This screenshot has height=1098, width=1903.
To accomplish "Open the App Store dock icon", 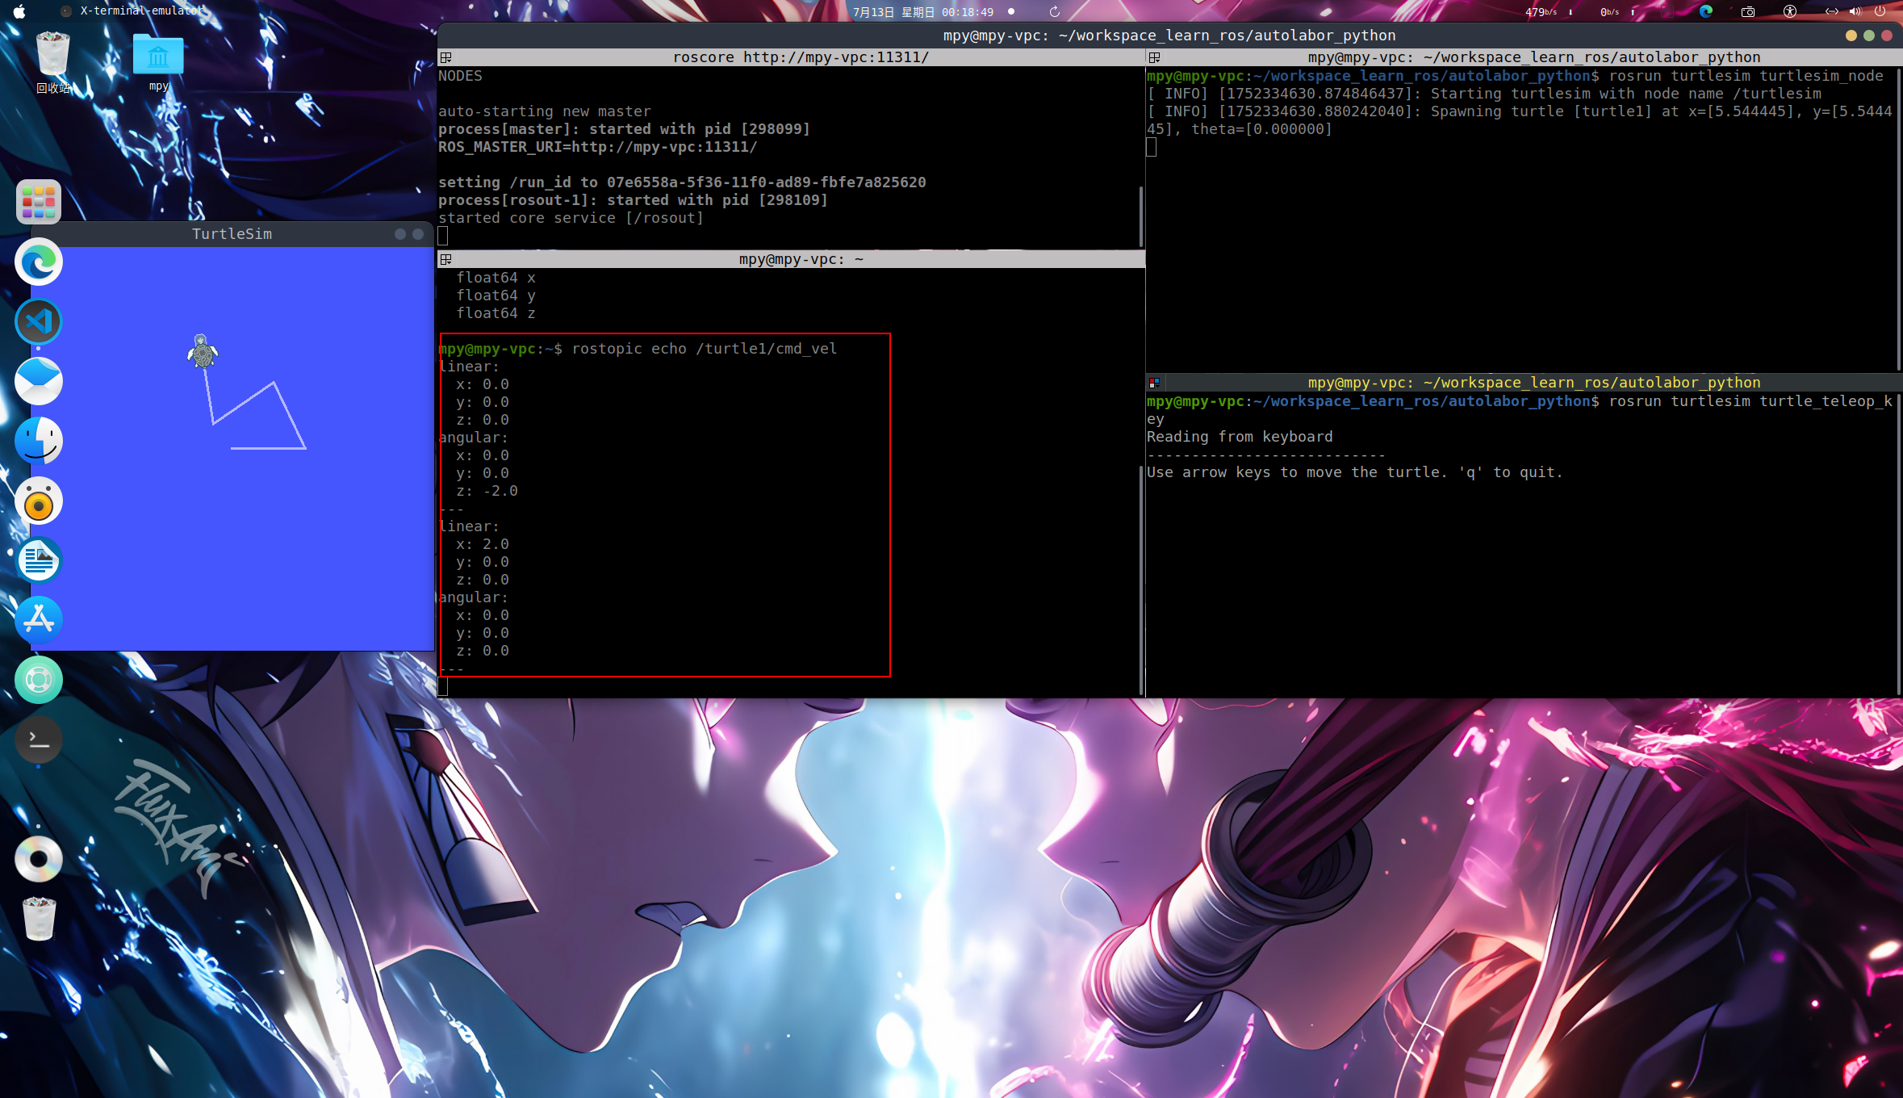I will [x=38, y=620].
